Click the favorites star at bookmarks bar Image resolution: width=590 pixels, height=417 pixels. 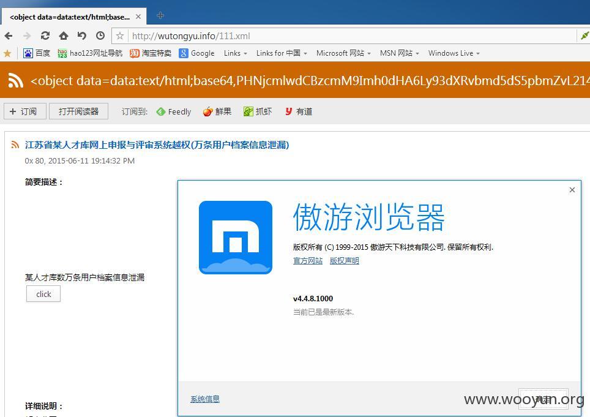click(x=7, y=53)
